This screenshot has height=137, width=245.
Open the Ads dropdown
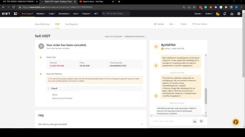[x=172, y=24]
